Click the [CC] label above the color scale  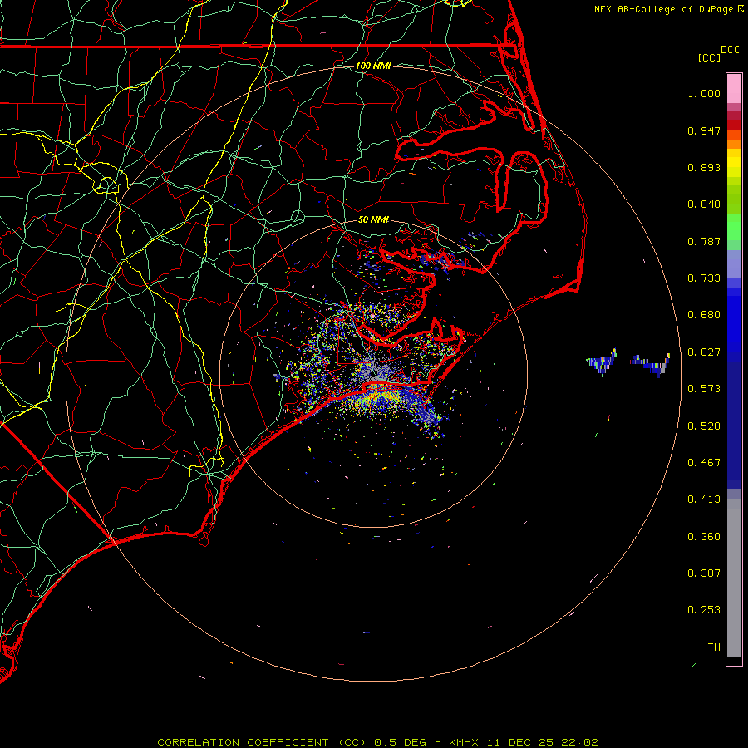(709, 57)
